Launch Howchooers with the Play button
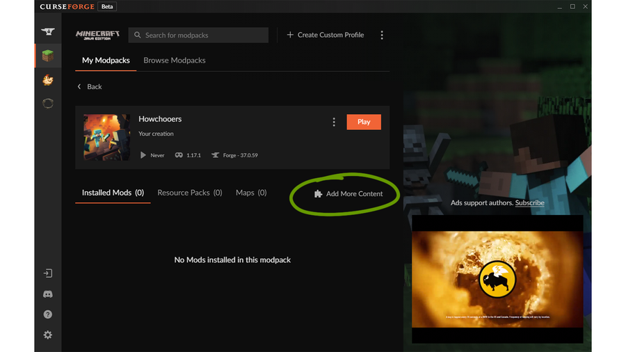Viewport: 626px width, 352px height. 364,122
